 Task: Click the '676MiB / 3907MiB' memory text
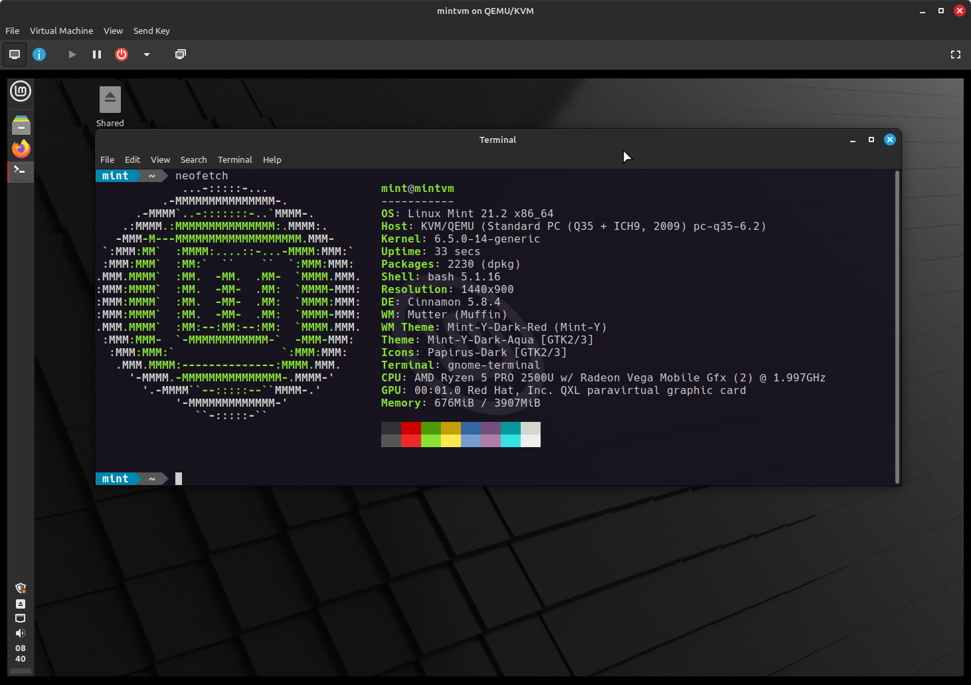487,403
